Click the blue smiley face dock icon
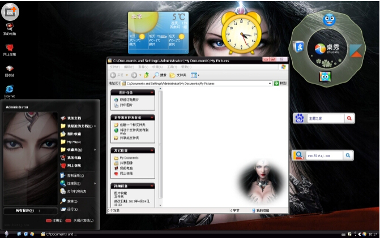 click(x=329, y=20)
